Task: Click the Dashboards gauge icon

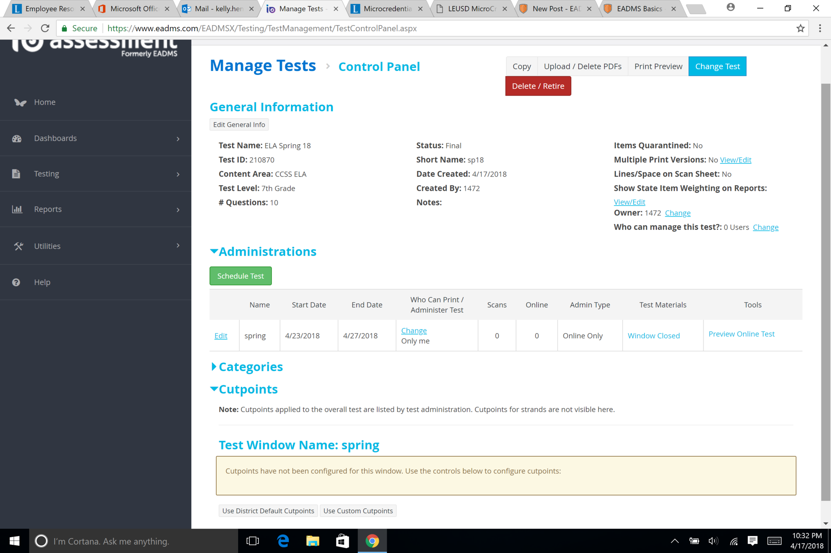Action: [17, 139]
